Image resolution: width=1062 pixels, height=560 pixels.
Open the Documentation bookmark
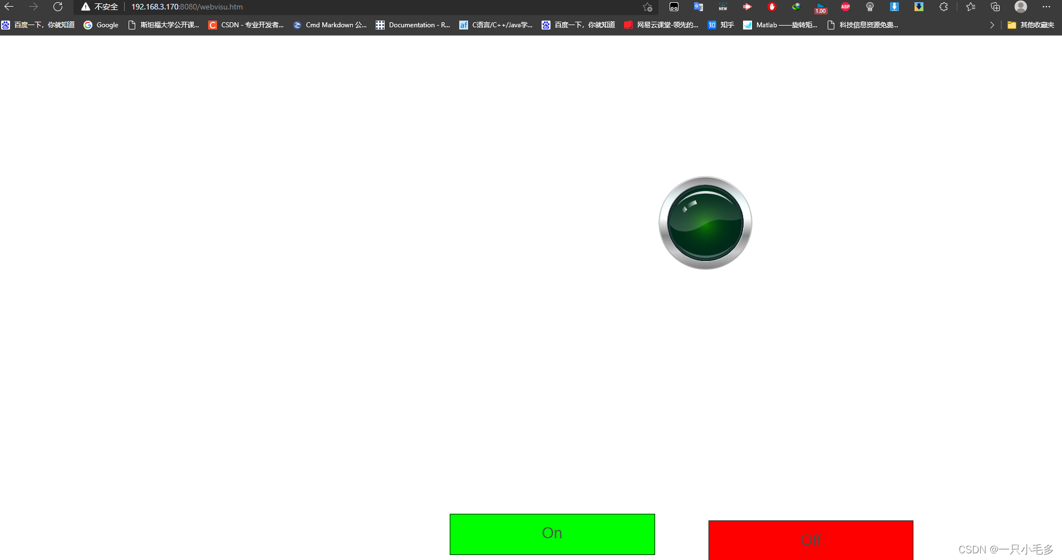click(x=413, y=25)
